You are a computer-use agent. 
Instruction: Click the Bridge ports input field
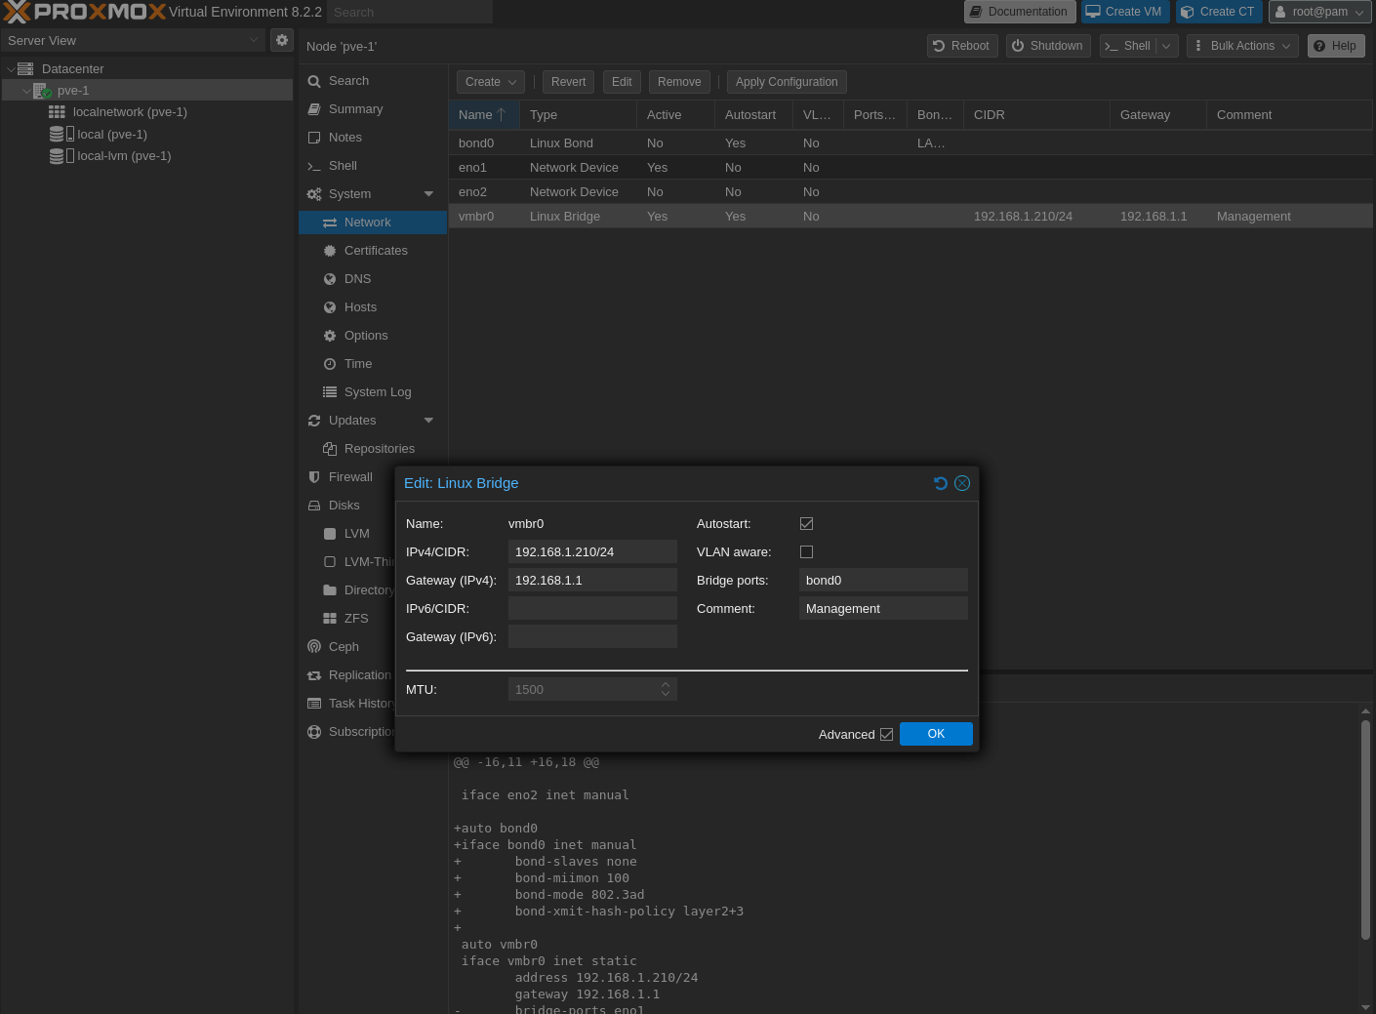pos(882,581)
